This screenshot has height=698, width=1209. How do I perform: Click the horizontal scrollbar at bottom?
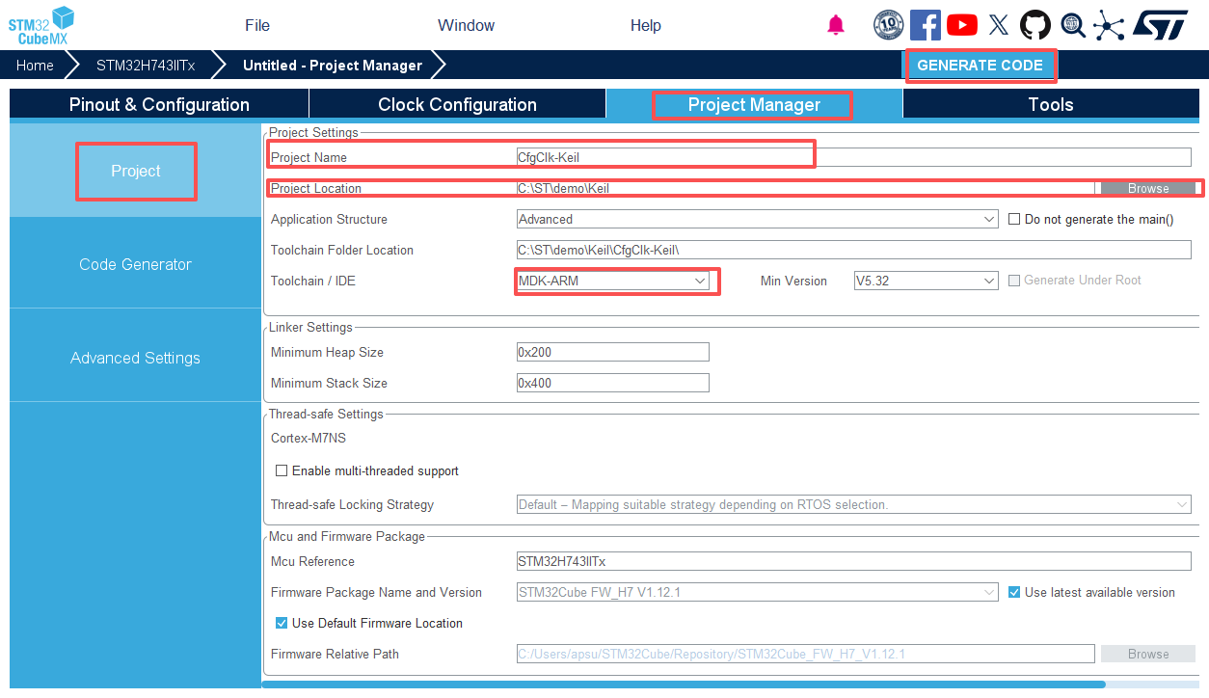(x=684, y=685)
